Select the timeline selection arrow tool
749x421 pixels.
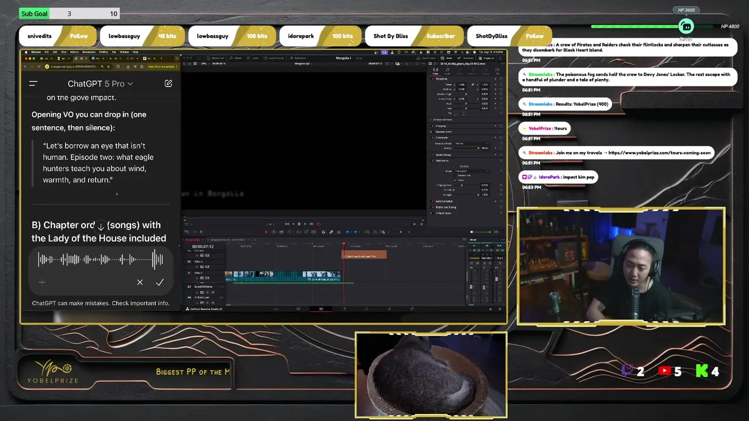coord(266,232)
